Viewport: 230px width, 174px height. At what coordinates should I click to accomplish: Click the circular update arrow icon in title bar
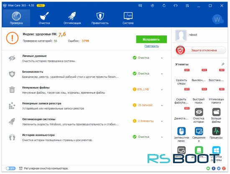pos(164,5)
